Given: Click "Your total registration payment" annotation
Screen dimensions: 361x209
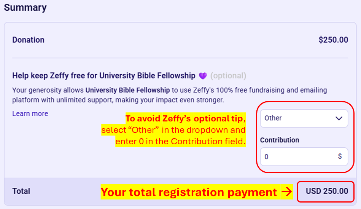Looking at the screenshot, I should tap(189, 192).
